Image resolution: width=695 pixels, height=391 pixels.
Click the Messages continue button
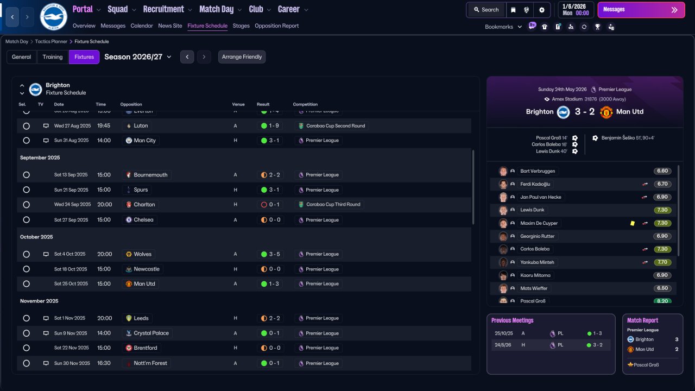point(641,10)
